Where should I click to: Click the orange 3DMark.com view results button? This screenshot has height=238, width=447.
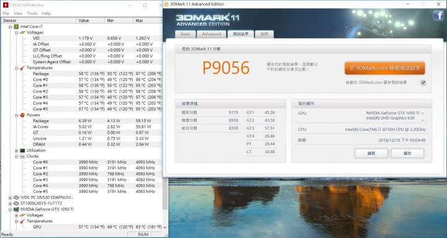click(x=384, y=68)
